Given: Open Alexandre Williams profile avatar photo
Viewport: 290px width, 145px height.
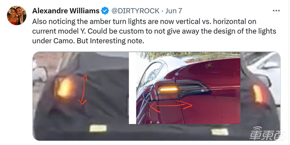Looking at the screenshot, I should tap(17, 15).
